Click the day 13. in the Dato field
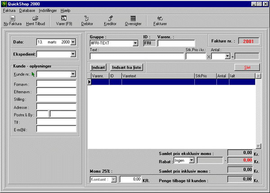The height and width of the screenshot is (193, 270). [40, 42]
